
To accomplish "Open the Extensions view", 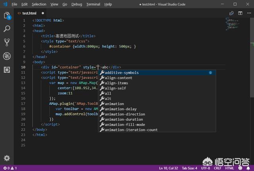I will [7, 70].
